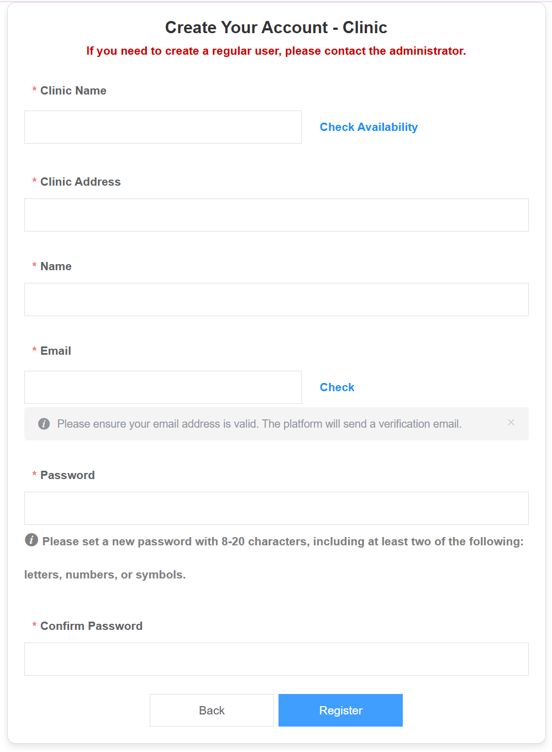Check Availability of the clinic name

[369, 127]
